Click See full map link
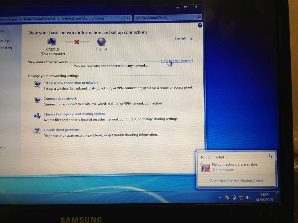This screenshot has width=298, height=223. (184, 38)
